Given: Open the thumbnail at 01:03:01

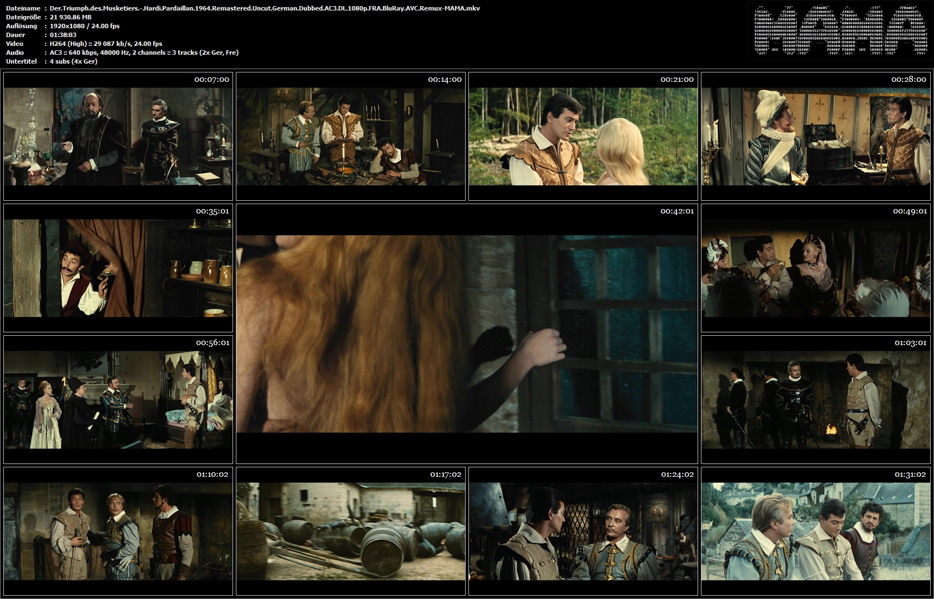Looking at the screenshot, I should (x=816, y=399).
